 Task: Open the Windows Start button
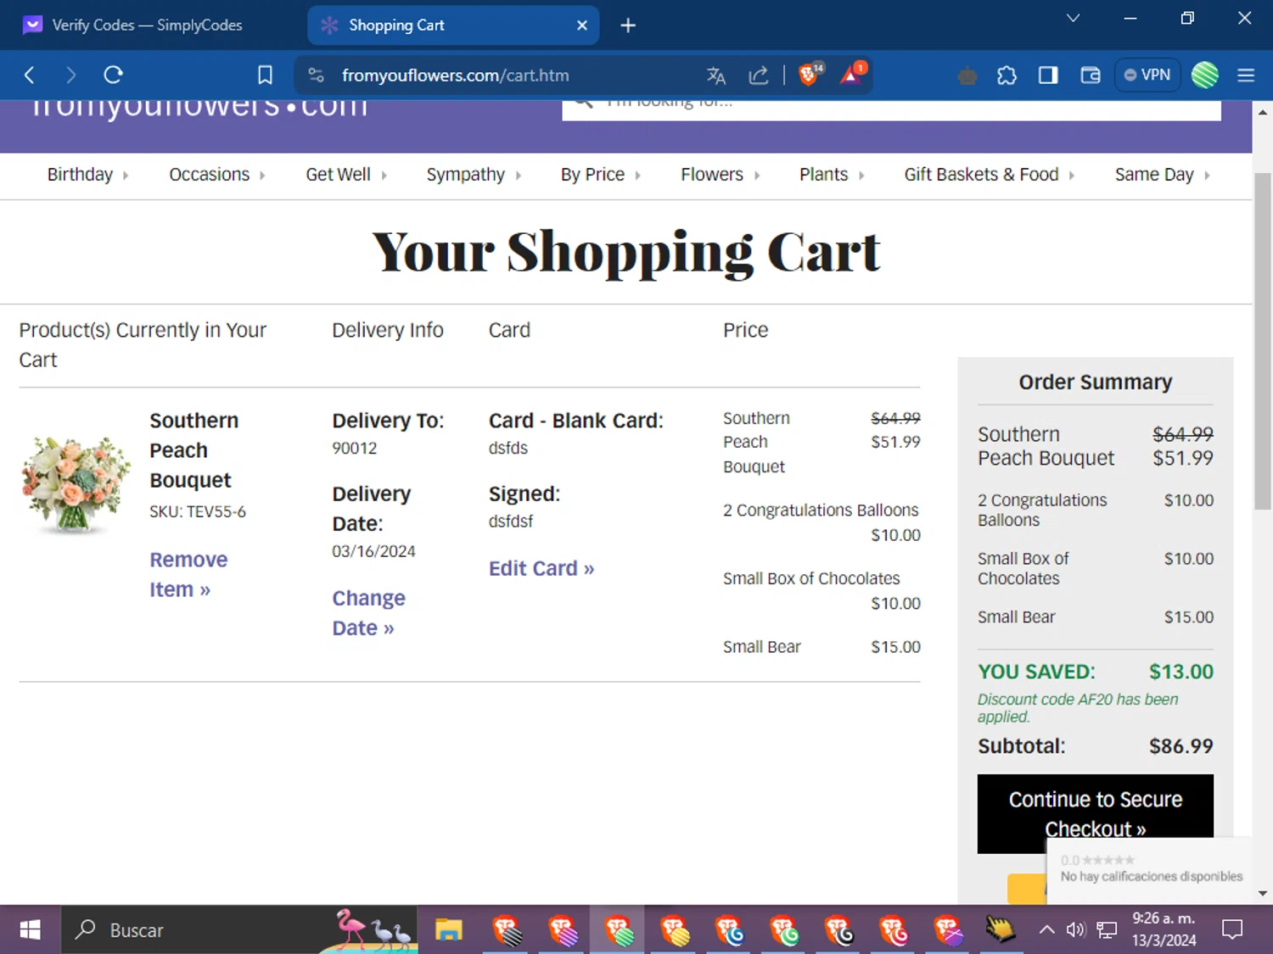[x=30, y=930]
